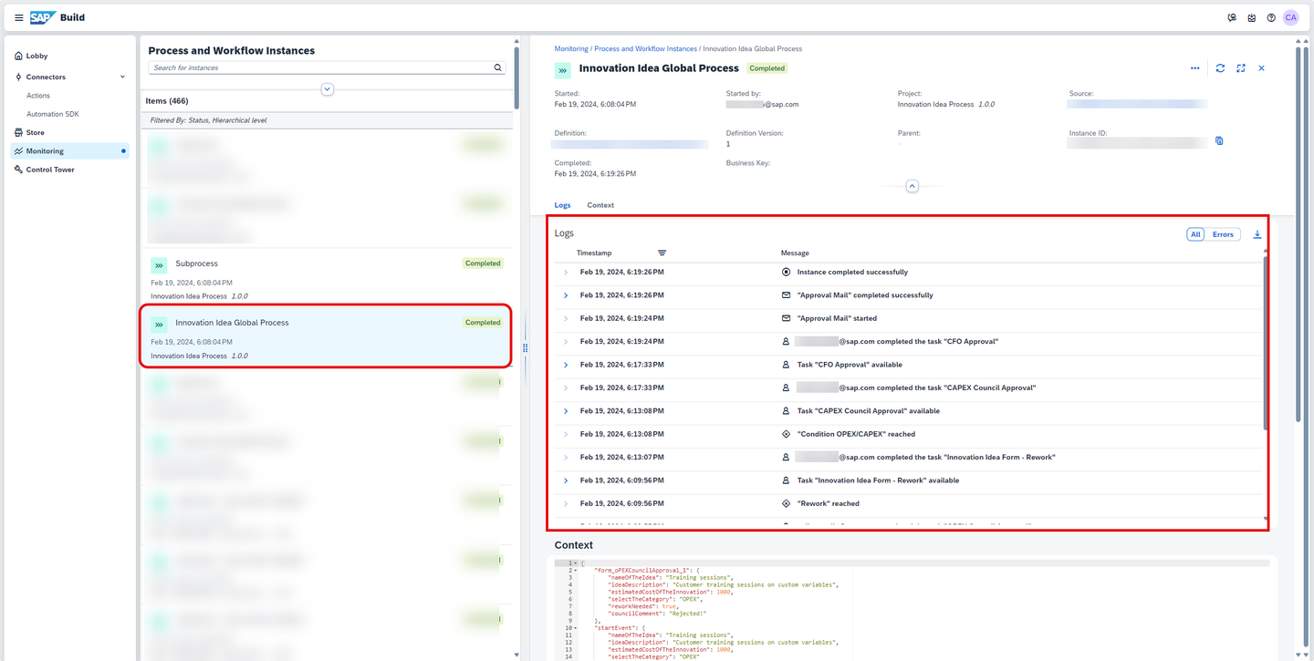The height and width of the screenshot is (661, 1314).
Task: Fold line 1 of the Context JSON
Action: pyautogui.click(x=576, y=563)
